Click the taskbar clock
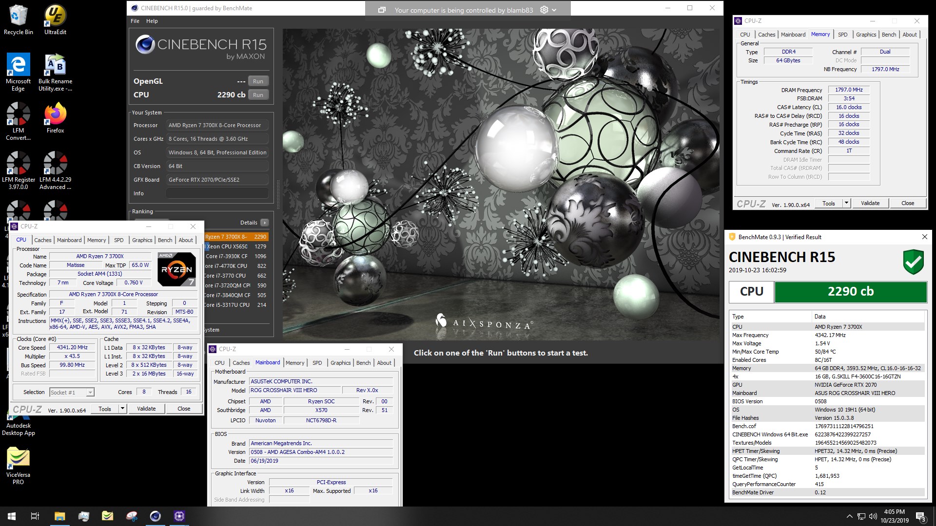Image resolution: width=936 pixels, height=526 pixels. click(894, 516)
